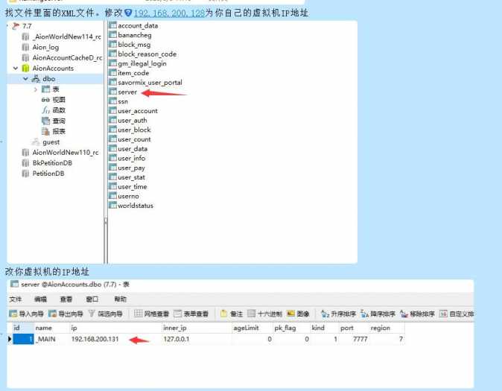This screenshot has width=502, height=391.
Task: Select the userno table
Action: pos(124,196)
